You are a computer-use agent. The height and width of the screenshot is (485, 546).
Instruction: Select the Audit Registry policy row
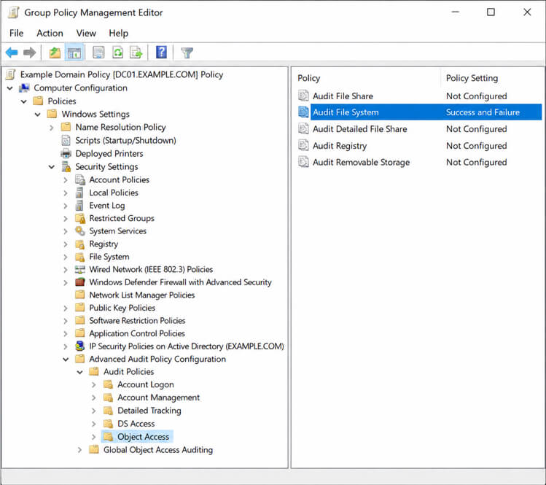pyautogui.click(x=420, y=146)
